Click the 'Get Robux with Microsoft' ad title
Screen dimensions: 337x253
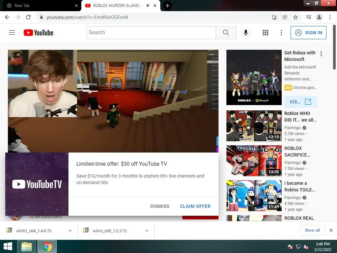300,56
